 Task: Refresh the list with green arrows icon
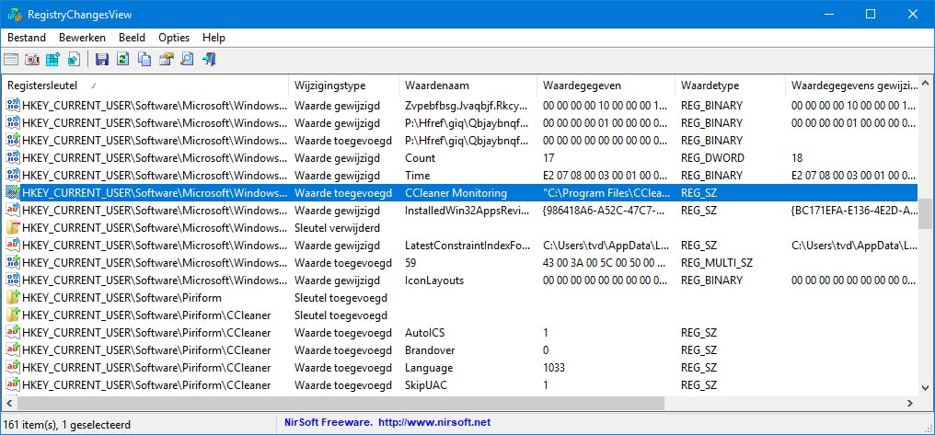pyautogui.click(x=122, y=59)
